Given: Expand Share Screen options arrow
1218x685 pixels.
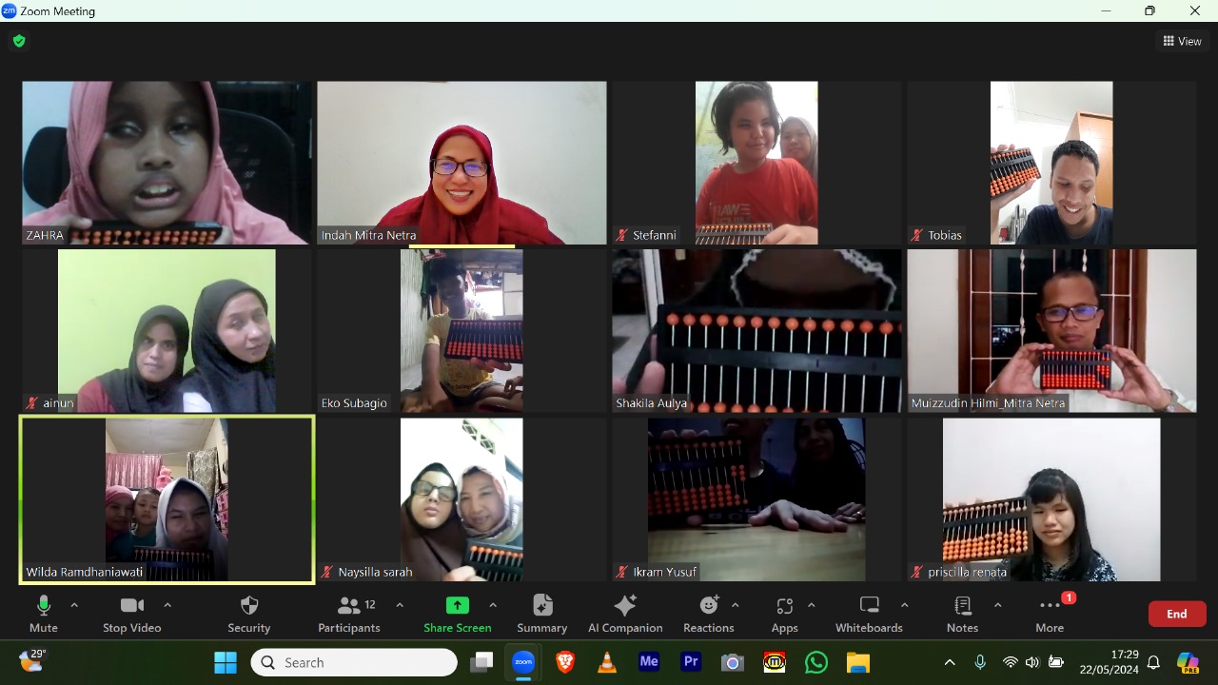Looking at the screenshot, I should (493, 605).
